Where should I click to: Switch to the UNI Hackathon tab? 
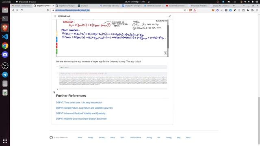(x=154, y=6)
